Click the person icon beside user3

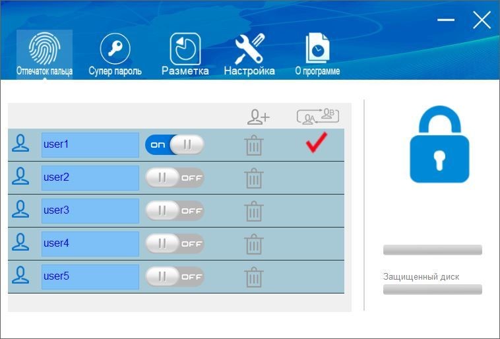[20, 209]
